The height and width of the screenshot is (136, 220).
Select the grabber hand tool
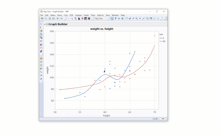coord(126,19)
